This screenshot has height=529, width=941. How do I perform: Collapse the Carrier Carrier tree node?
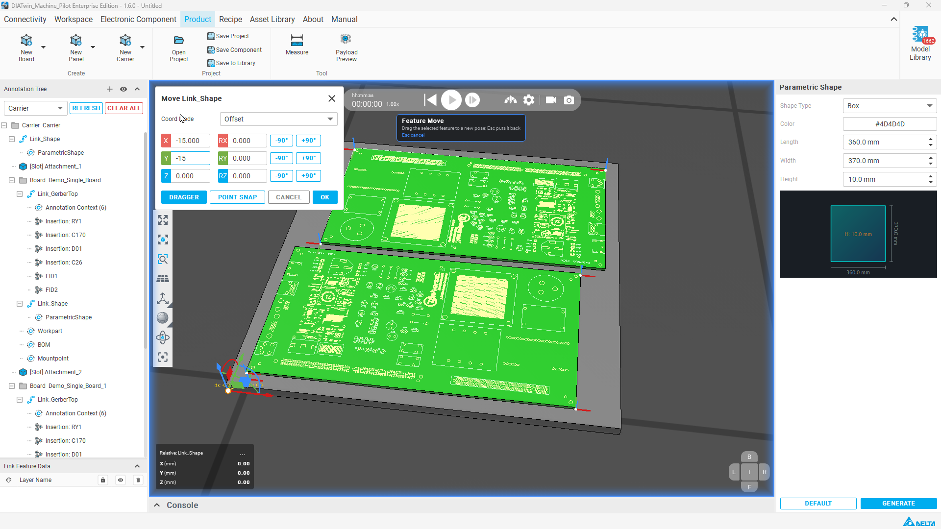click(x=4, y=125)
